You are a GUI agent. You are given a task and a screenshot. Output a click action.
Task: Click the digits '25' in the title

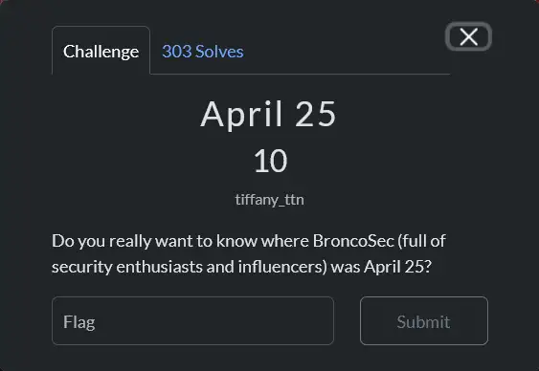(x=316, y=115)
